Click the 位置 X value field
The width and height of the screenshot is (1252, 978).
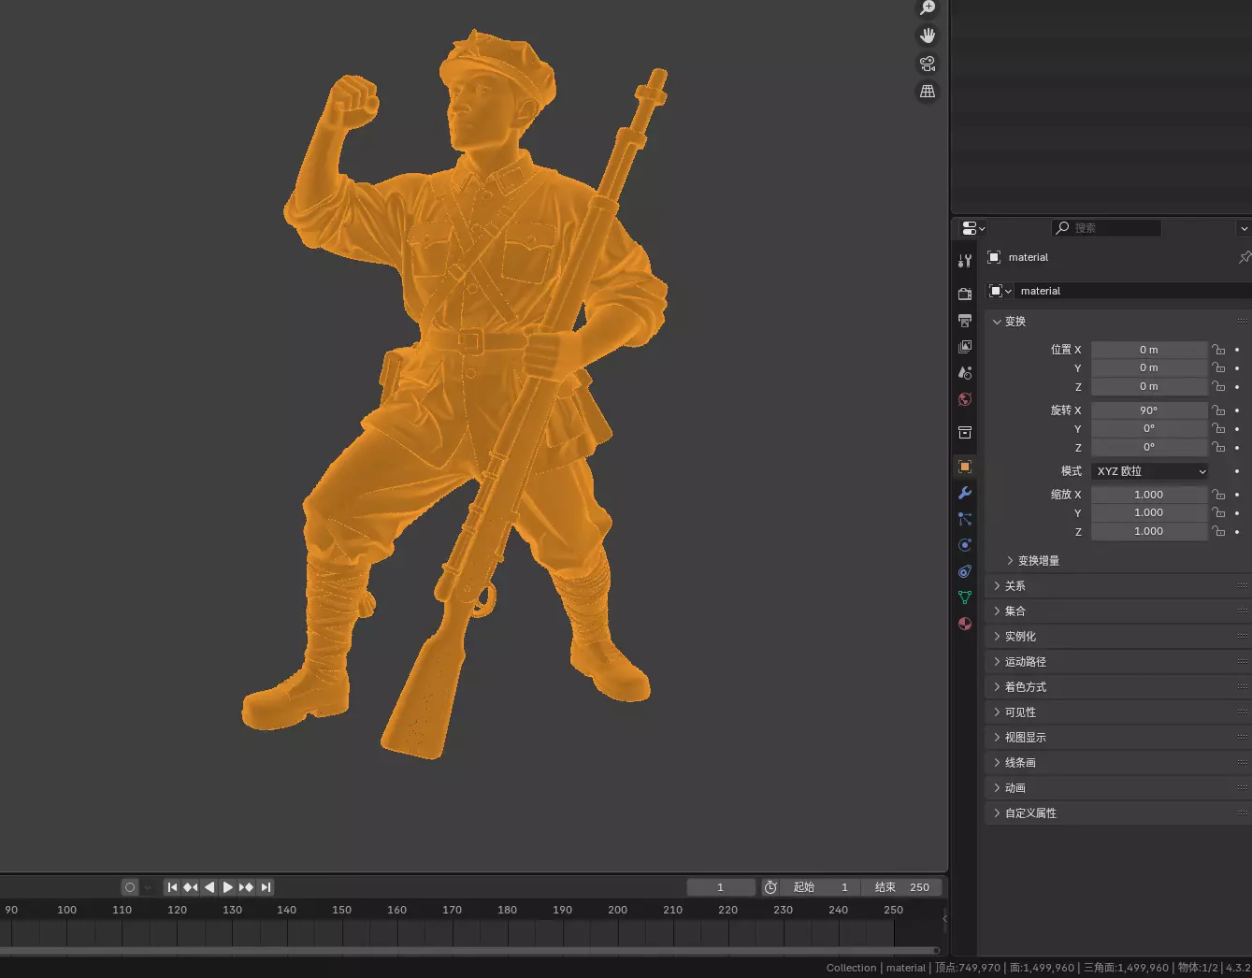point(1149,350)
